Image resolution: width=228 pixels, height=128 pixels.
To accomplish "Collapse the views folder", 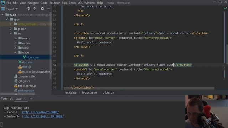I will point(15,52).
